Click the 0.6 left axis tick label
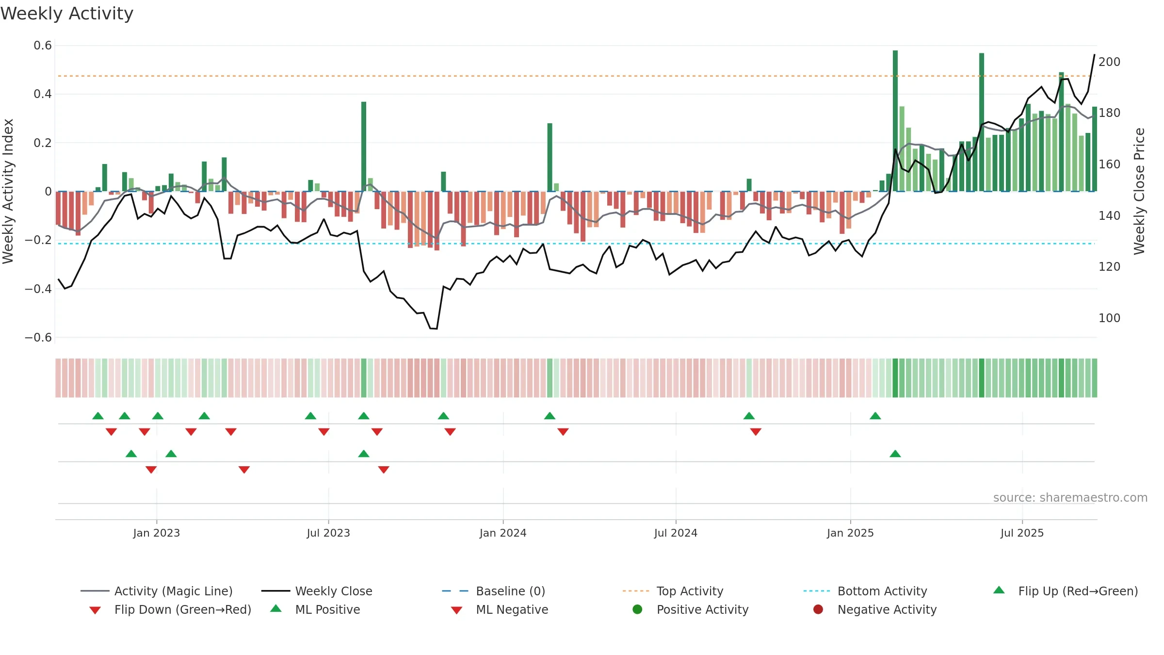The width and height of the screenshot is (1164, 655). (x=43, y=46)
